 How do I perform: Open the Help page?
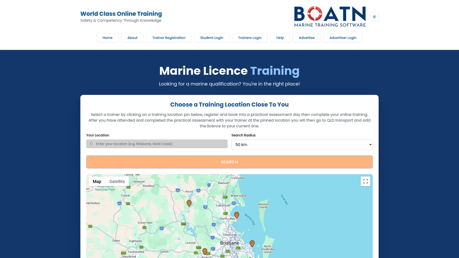pos(280,38)
